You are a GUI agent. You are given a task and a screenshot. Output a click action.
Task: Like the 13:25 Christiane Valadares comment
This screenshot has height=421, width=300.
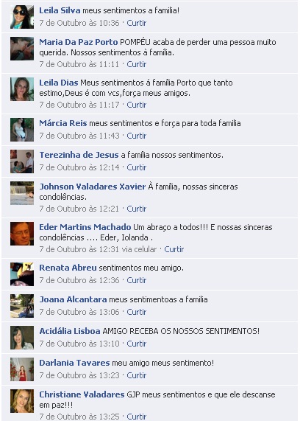[137, 417]
